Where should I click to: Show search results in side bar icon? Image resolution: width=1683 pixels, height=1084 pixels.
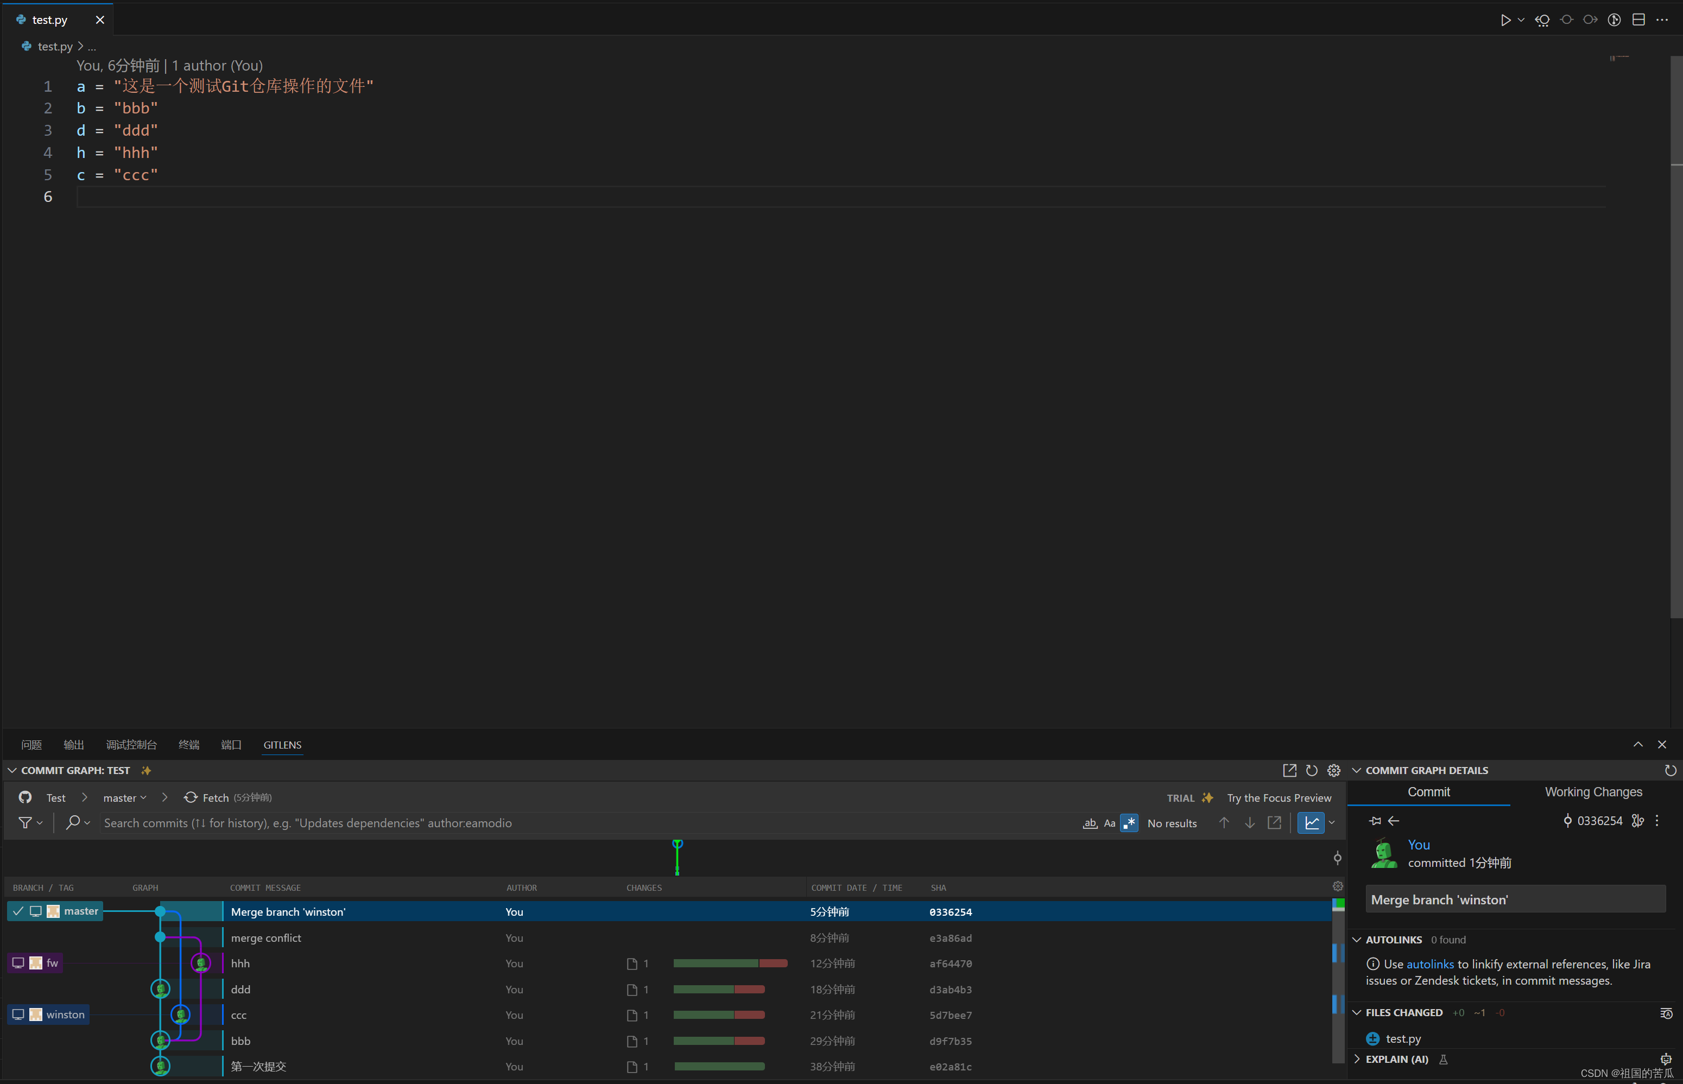(1274, 822)
